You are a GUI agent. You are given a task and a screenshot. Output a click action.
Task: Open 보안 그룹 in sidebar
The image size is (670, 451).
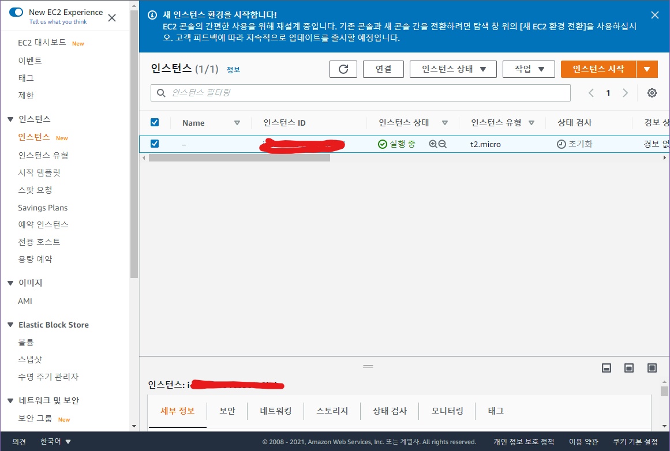pos(35,419)
